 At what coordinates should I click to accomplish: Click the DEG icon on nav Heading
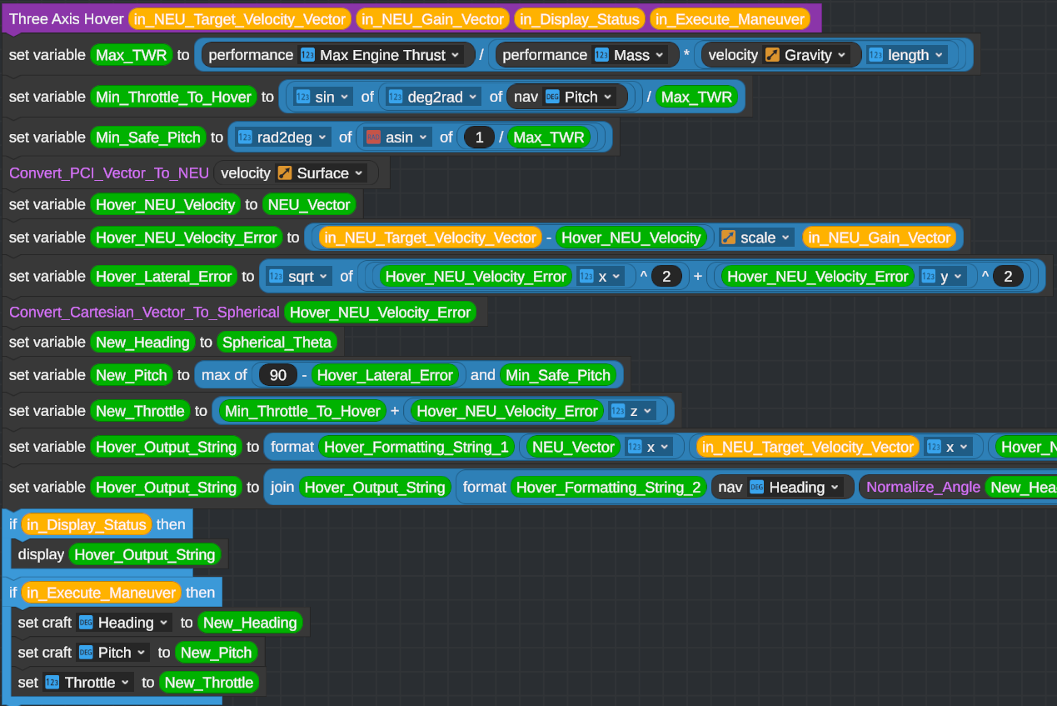pos(757,487)
